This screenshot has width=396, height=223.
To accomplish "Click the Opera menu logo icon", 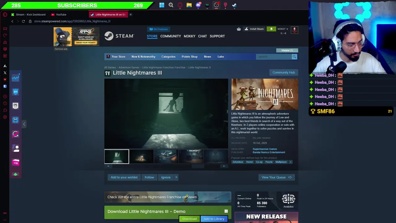I will (5, 15).
